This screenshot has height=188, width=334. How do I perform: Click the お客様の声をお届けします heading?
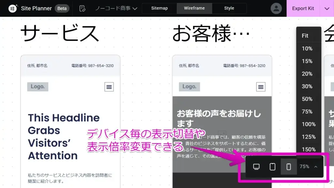pos(219,119)
